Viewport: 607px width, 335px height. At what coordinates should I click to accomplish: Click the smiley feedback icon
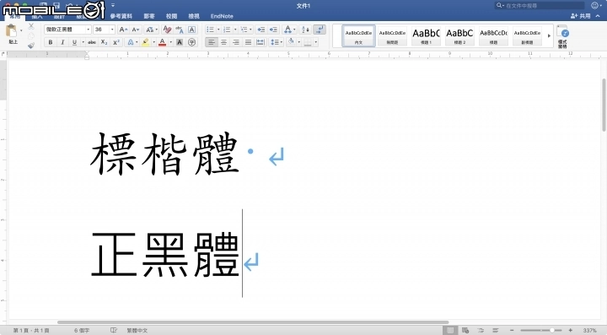tap(594, 5)
